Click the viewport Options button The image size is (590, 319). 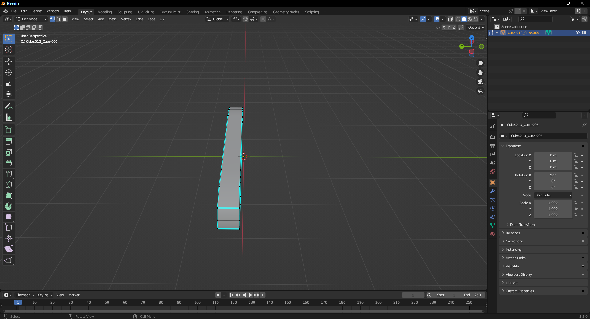475,27
